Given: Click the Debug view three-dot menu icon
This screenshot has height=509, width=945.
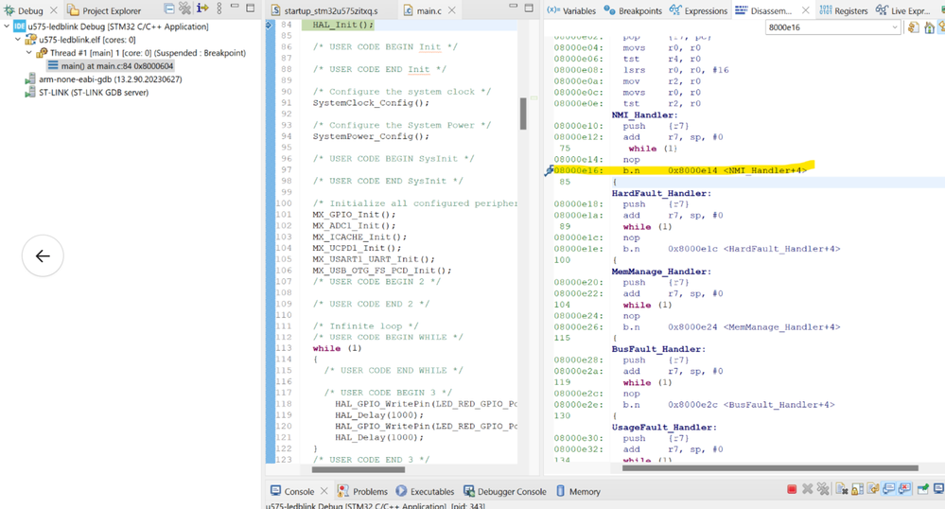Looking at the screenshot, I should point(219,9).
